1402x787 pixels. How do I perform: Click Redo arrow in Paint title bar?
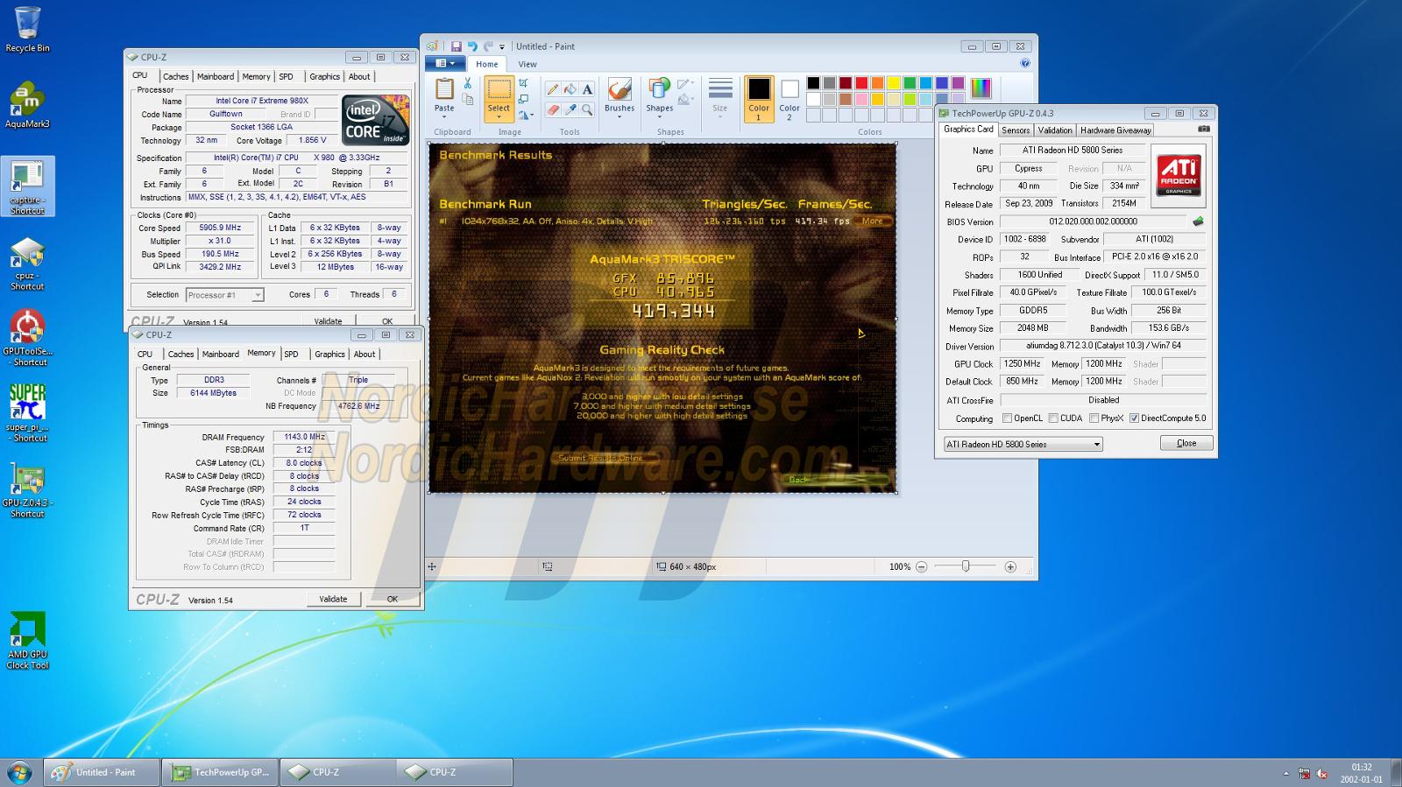[x=488, y=46]
